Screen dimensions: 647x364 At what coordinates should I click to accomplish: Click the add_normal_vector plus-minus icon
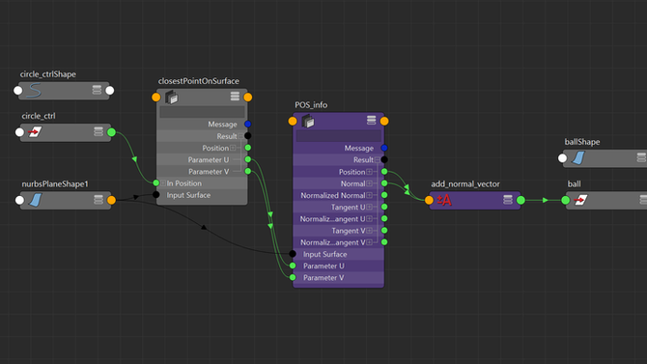444,200
